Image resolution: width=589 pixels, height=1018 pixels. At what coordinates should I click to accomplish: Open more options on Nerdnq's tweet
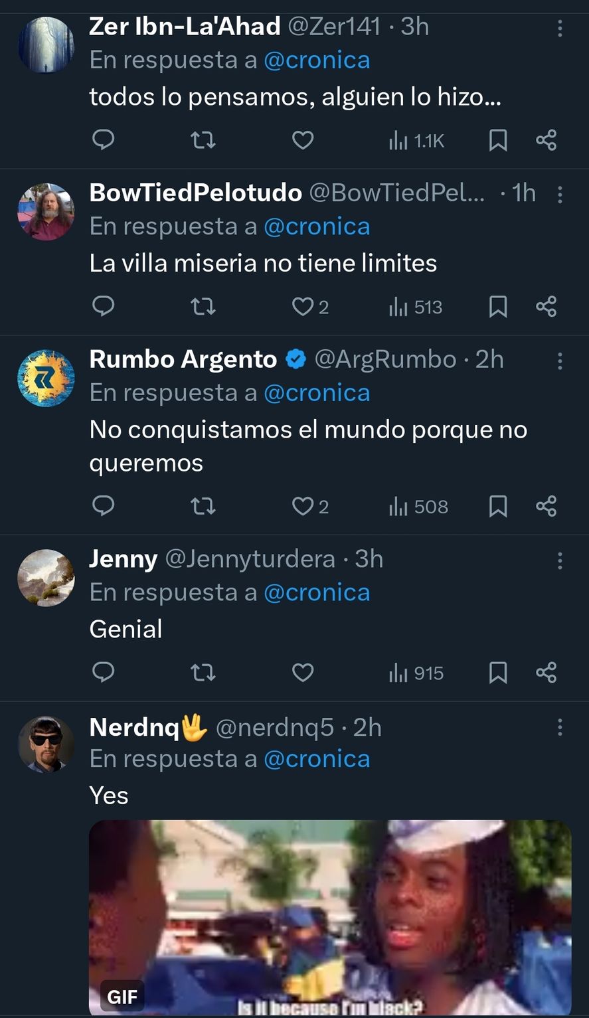560,727
